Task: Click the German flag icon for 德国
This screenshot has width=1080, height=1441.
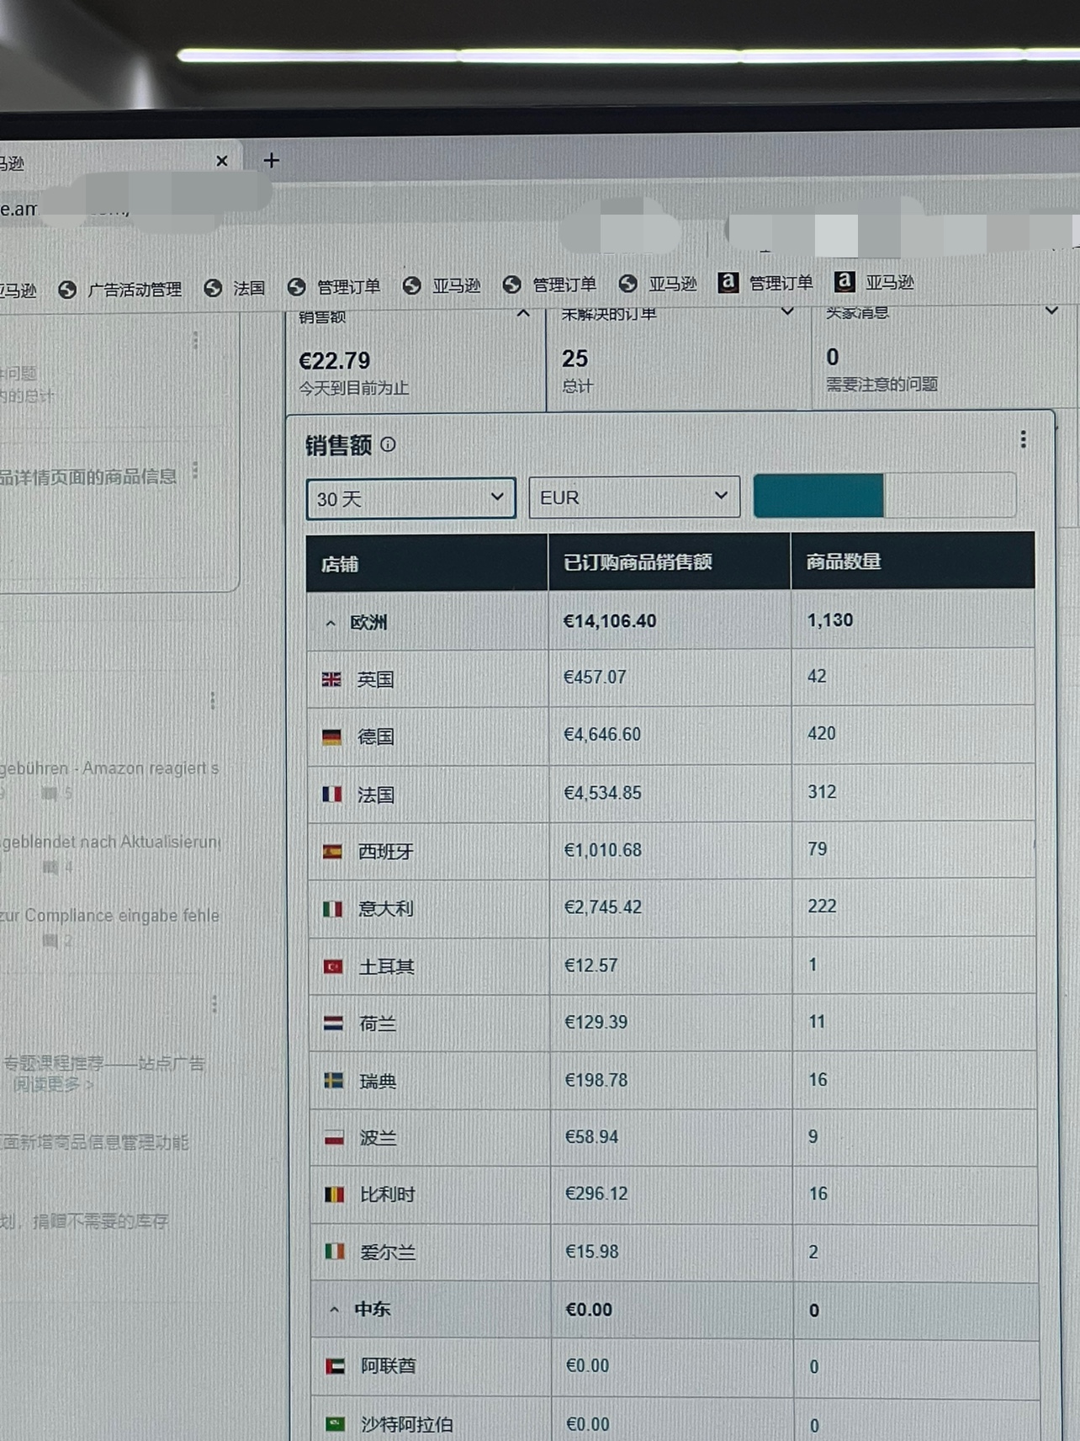Action: coord(332,737)
